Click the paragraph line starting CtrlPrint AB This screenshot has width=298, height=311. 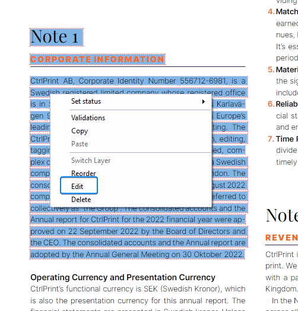pos(138,81)
